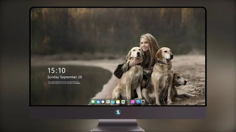Launch the teal clapperboard video app
This screenshot has height=132, width=236.
tap(113, 102)
